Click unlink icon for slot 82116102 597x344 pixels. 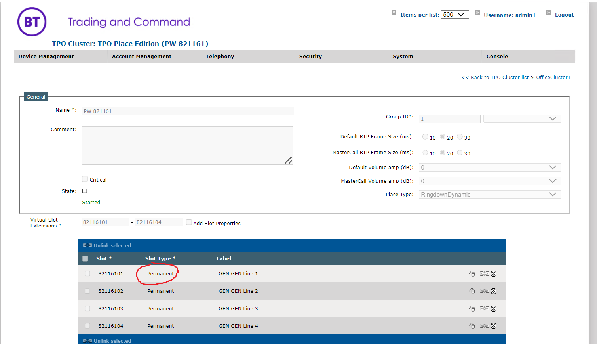point(484,291)
